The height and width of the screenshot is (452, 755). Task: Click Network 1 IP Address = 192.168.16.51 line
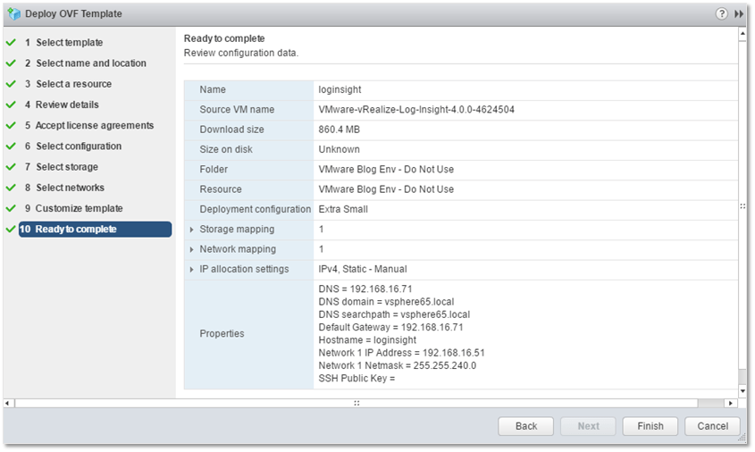tap(401, 353)
